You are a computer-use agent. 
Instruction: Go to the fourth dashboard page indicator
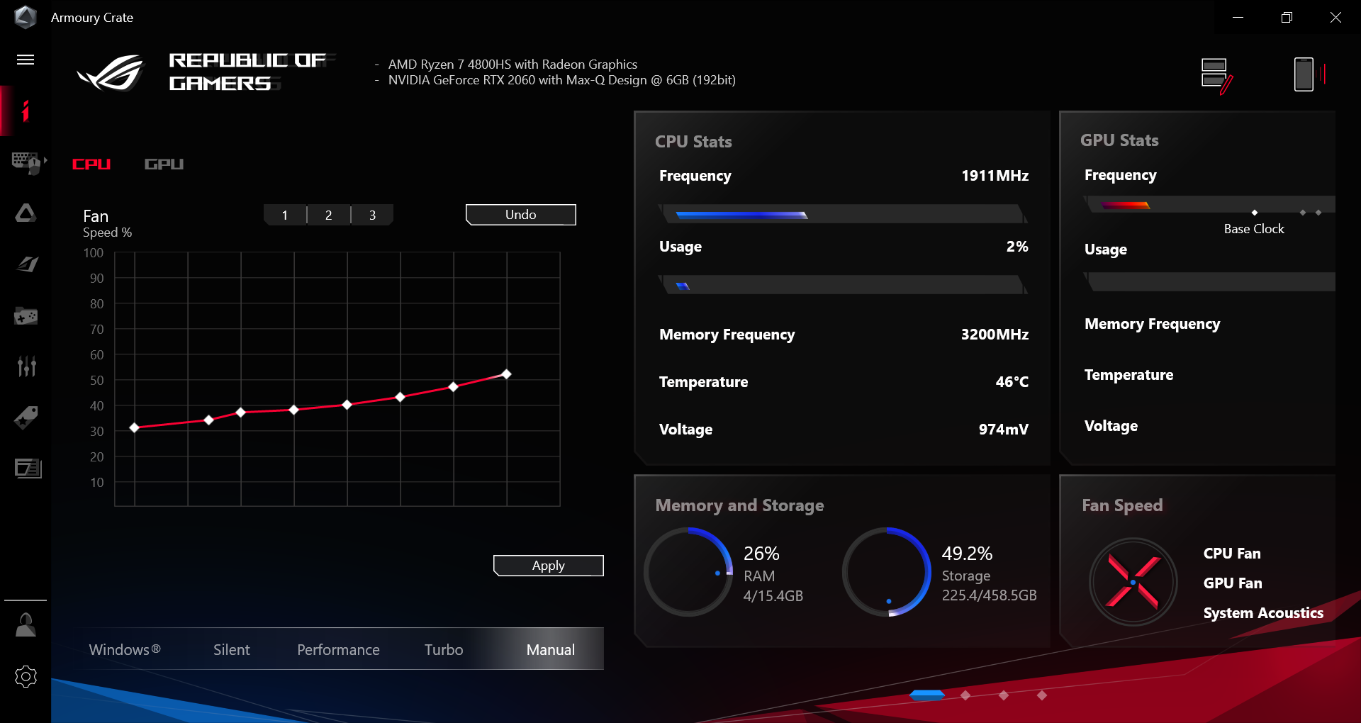(x=1042, y=695)
